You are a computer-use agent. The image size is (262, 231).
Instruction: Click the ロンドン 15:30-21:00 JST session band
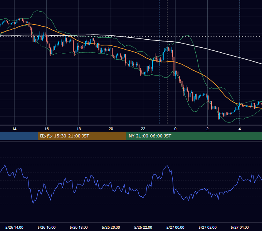(x=82, y=136)
